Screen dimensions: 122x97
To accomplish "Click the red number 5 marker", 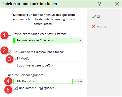I will click(x=8, y=89).
